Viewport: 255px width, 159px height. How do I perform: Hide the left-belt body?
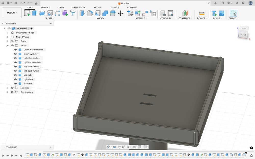click(15, 75)
